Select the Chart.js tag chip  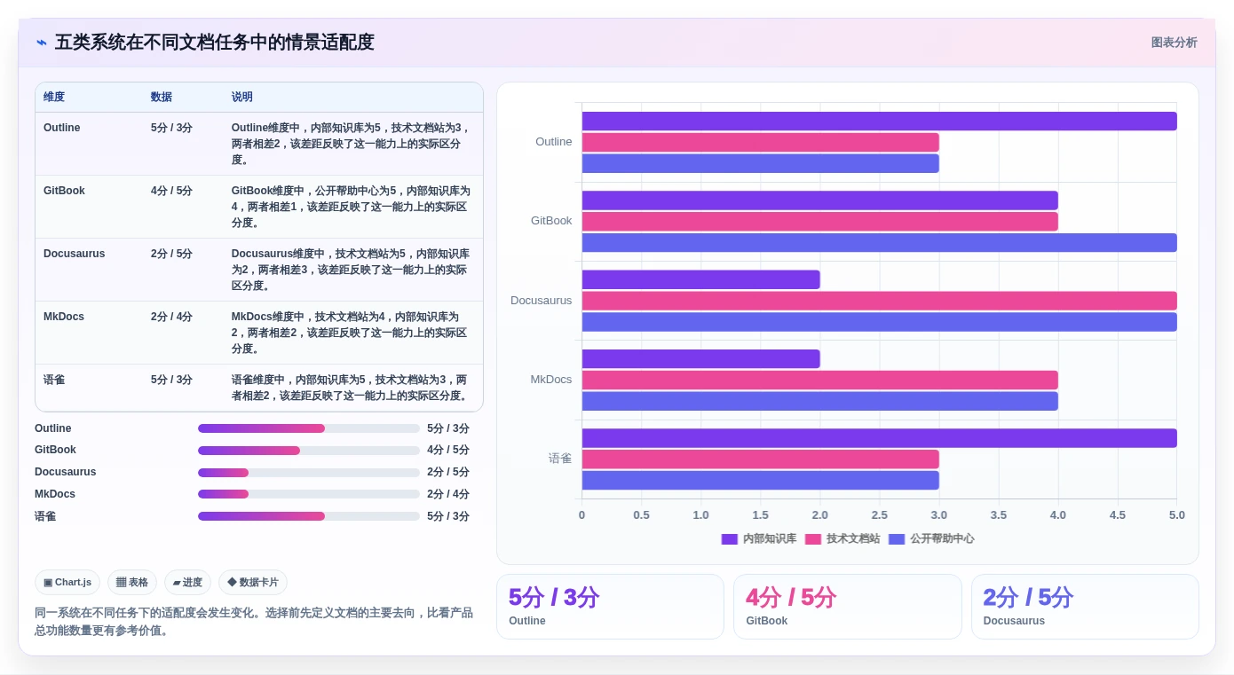pos(67,582)
